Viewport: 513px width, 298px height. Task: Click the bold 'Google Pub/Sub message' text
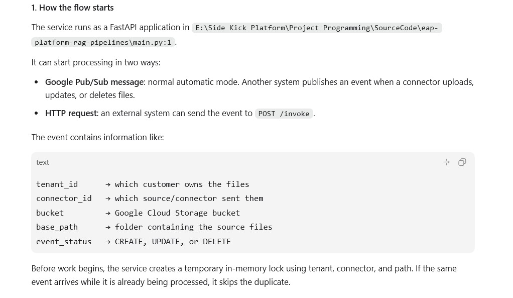pyautogui.click(x=94, y=82)
